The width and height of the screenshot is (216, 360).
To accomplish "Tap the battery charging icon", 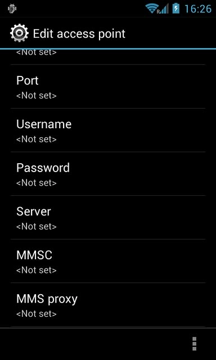I will [x=176, y=8].
